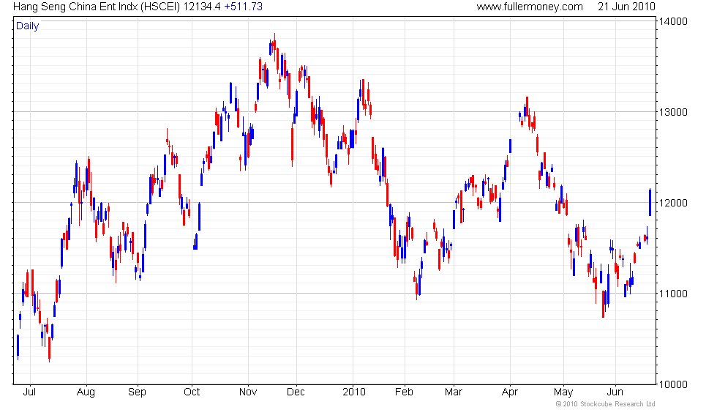Open the www.fullermoney.com link

[x=530, y=7]
